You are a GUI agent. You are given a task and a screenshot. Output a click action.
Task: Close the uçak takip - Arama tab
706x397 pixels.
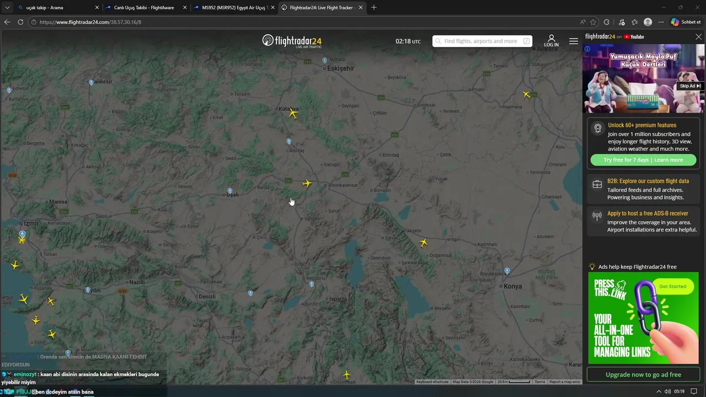point(97,8)
